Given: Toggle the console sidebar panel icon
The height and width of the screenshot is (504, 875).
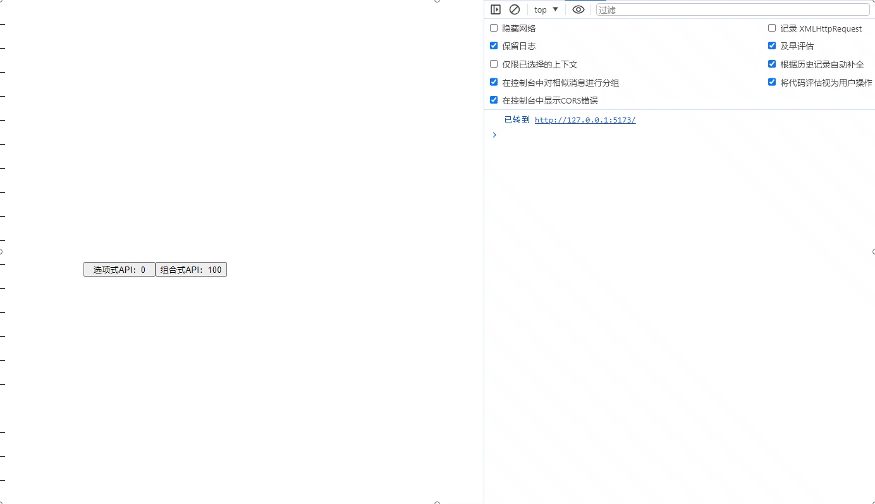Looking at the screenshot, I should point(496,9).
